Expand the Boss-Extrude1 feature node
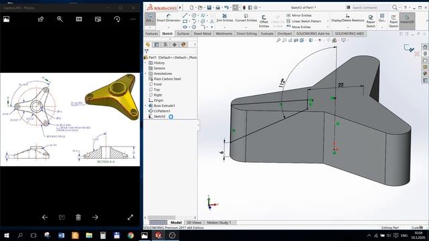This screenshot has width=429, height=241. pos(145,106)
